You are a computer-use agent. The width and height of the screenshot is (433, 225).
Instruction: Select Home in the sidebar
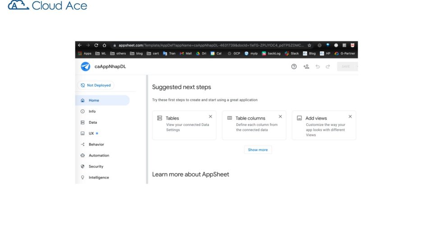102,100
